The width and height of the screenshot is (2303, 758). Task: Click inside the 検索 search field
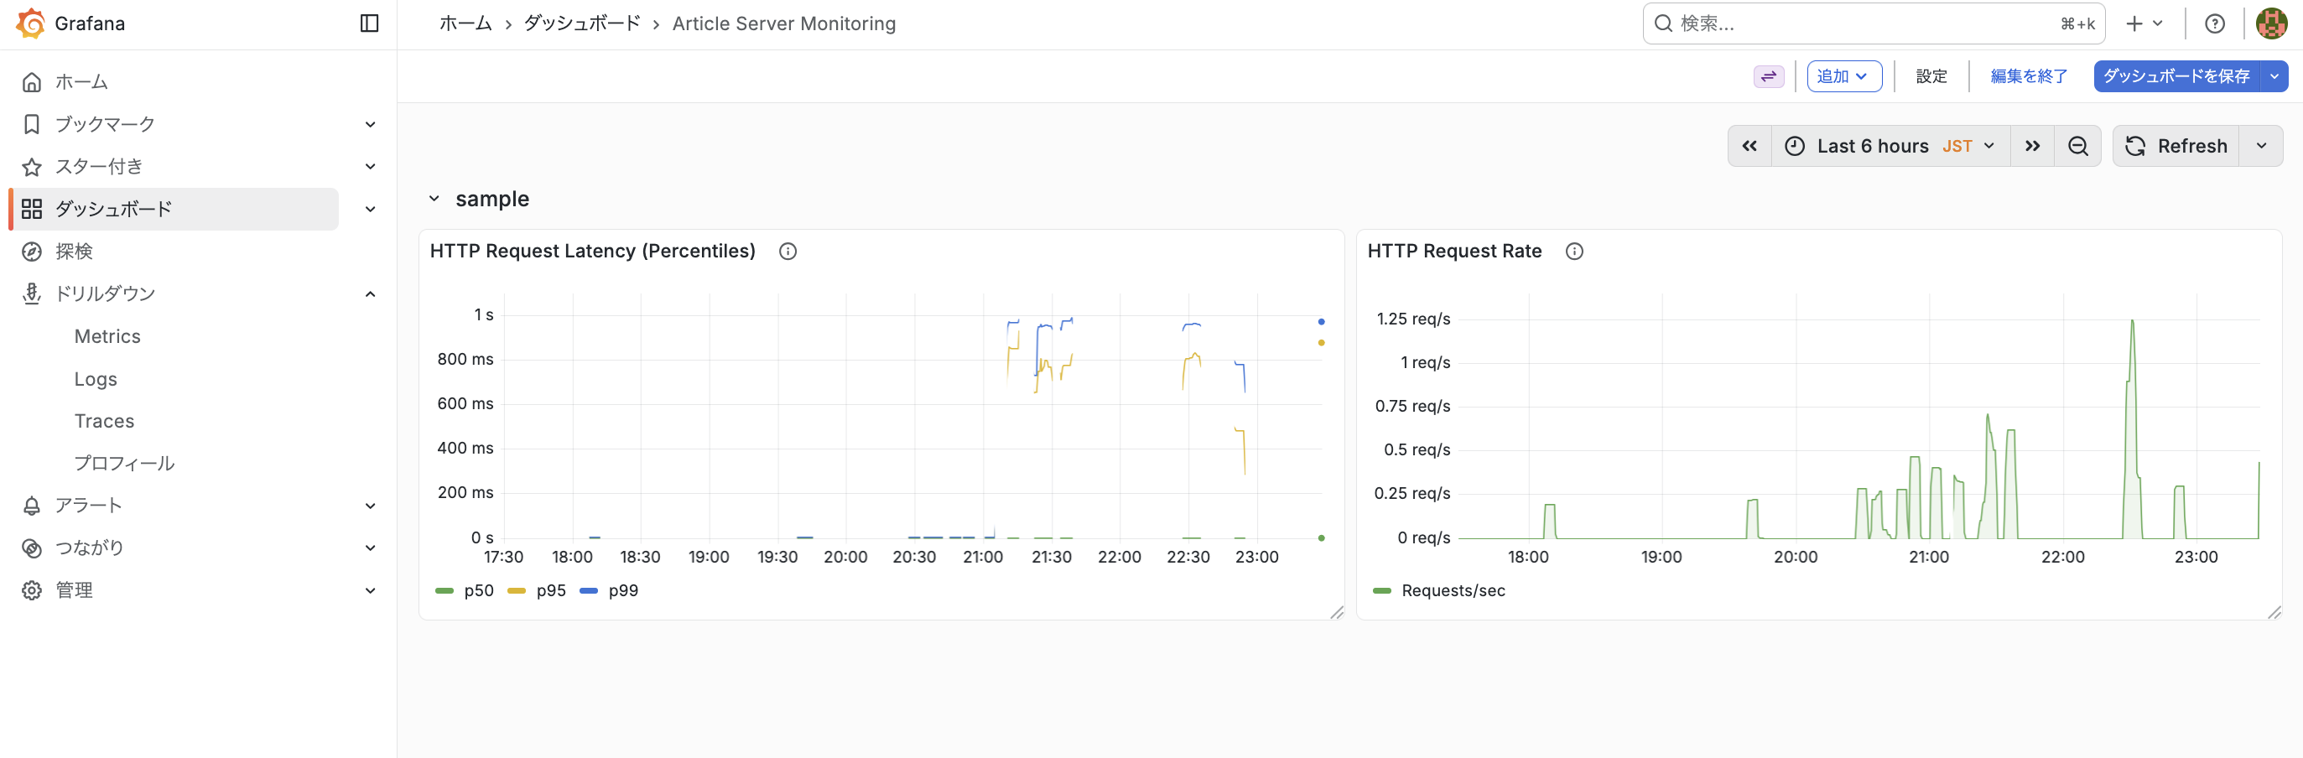click(1859, 23)
